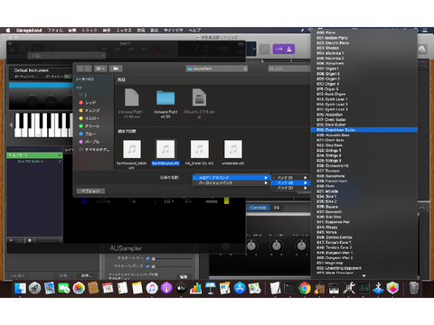Click the down arrow below the preset list
Image resolution: width=434 pixels, height=325 pixels.
[364, 275]
